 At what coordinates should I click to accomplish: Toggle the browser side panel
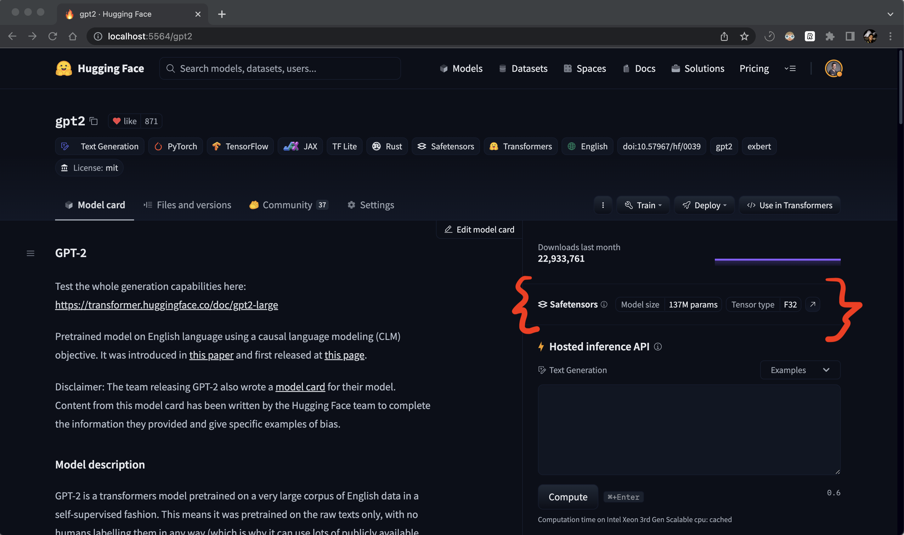tap(850, 37)
